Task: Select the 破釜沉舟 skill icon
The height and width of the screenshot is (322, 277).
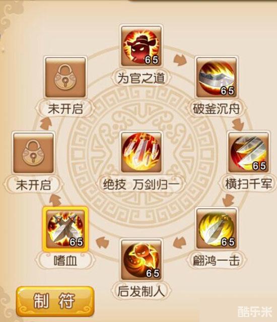Action: point(217,77)
